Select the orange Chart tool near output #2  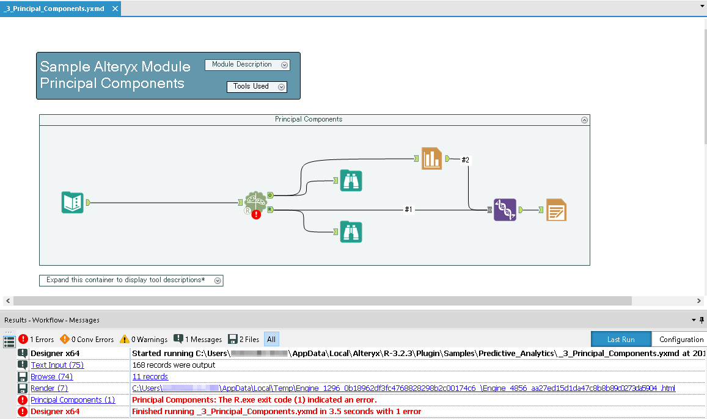click(x=431, y=158)
